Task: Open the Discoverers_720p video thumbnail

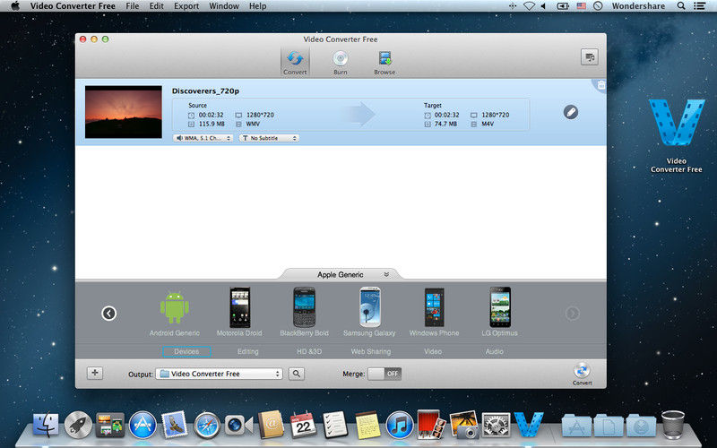Action: coord(124,112)
